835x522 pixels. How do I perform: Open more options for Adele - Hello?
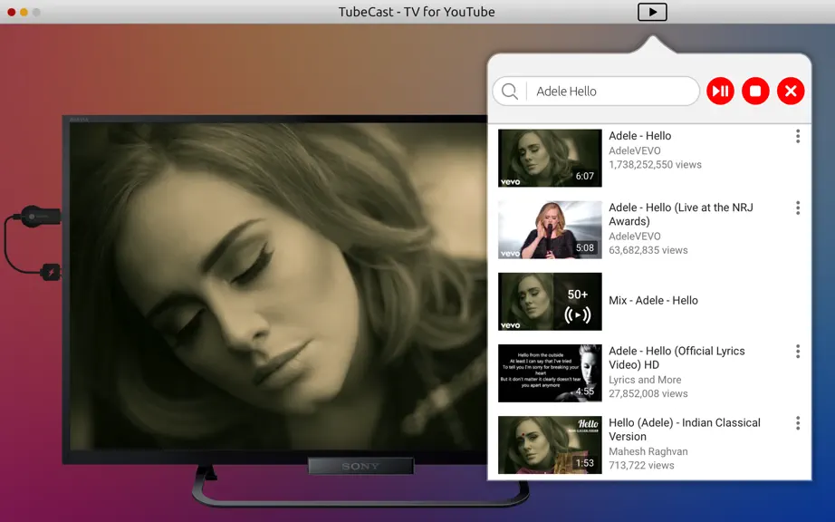pyautogui.click(x=798, y=136)
